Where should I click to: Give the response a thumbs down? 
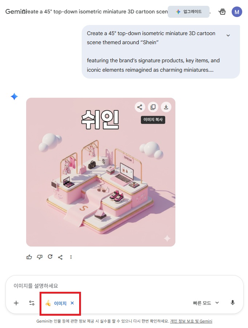tap(40, 257)
